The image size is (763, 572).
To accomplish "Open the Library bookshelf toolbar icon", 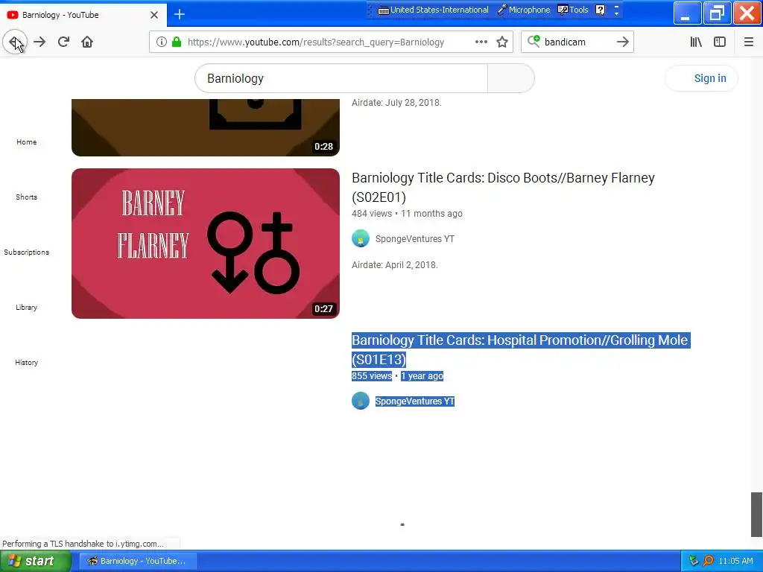I will (x=696, y=42).
